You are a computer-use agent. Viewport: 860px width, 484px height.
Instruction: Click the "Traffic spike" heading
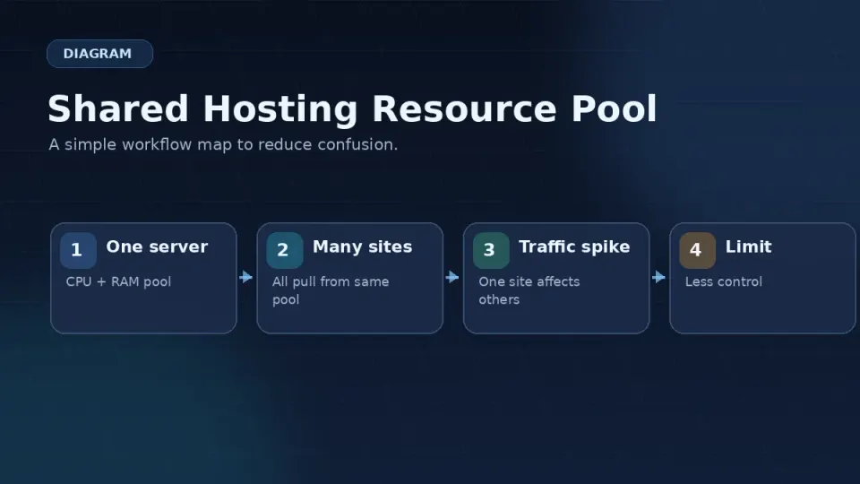pyautogui.click(x=574, y=247)
